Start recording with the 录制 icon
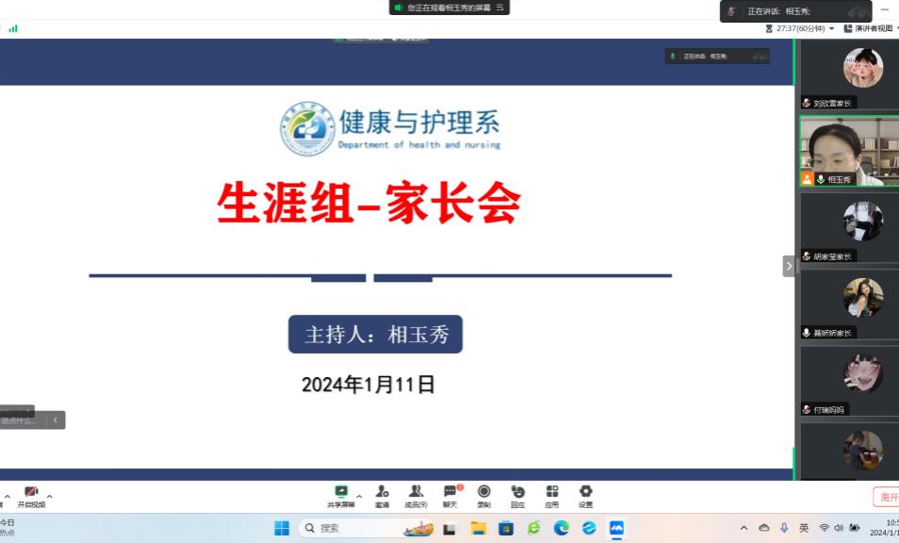This screenshot has height=543, width=899. (483, 496)
